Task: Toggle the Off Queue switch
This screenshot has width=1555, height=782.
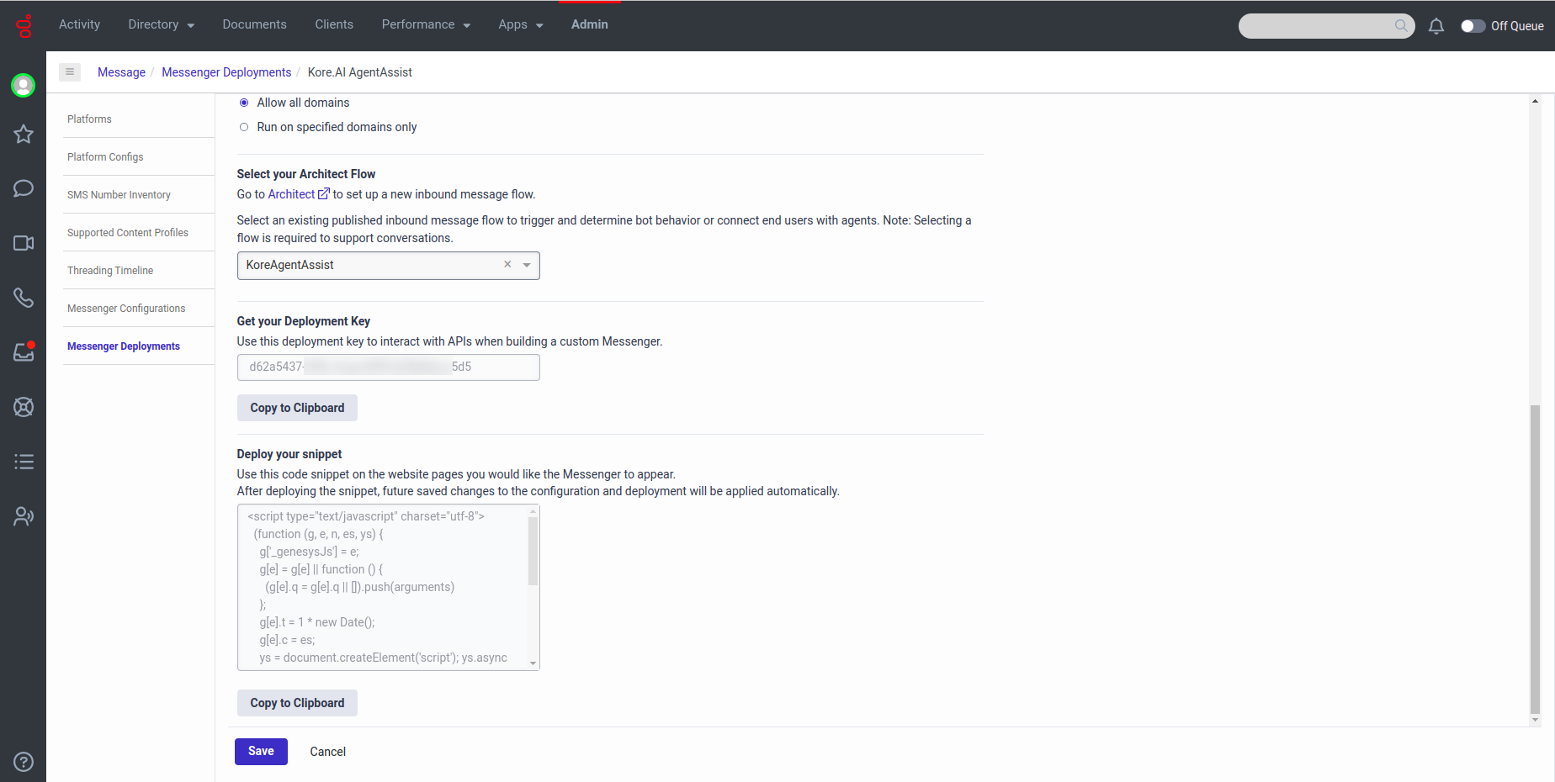Action: [1473, 26]
